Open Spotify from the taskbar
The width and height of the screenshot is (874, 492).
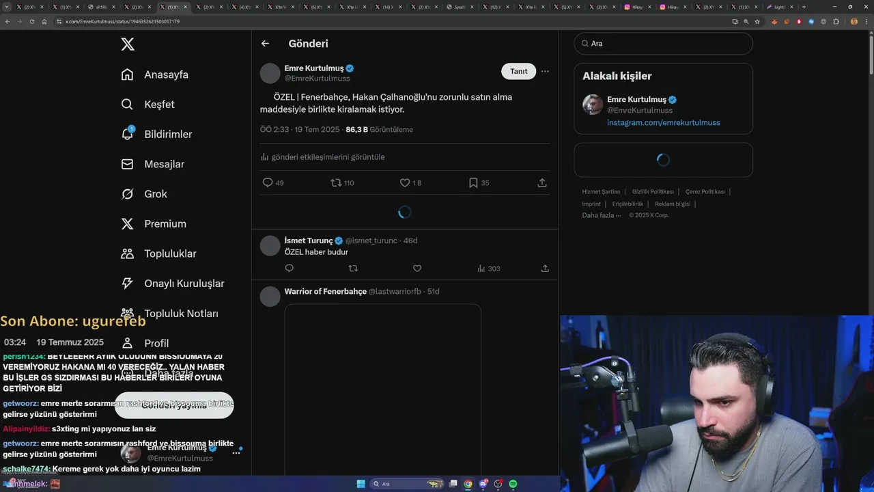pyautogui.click(x=513, y=484)
